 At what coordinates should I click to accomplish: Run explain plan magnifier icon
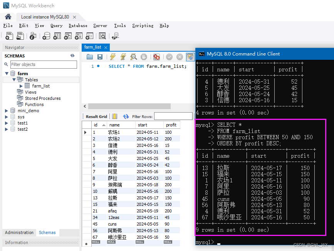pos(134,57)
